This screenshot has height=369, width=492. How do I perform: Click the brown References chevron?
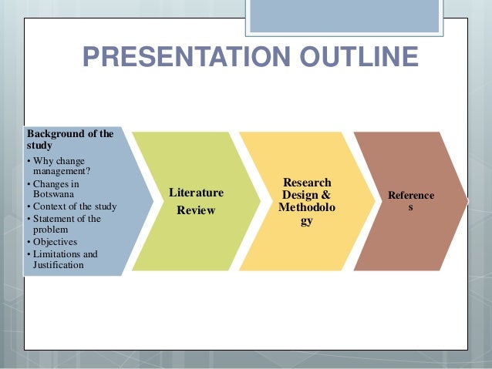(x=411, y=201)
